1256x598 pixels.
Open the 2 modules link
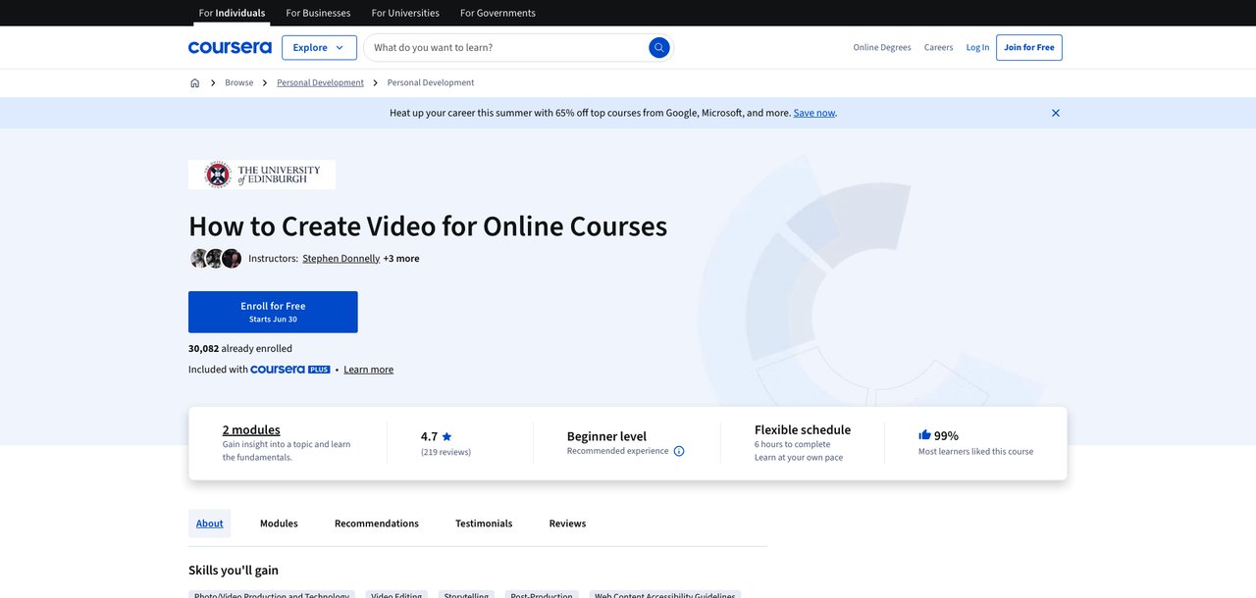point(251,429)
